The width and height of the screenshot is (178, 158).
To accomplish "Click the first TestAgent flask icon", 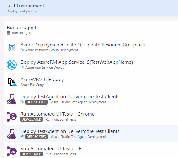I will (11, 99).
